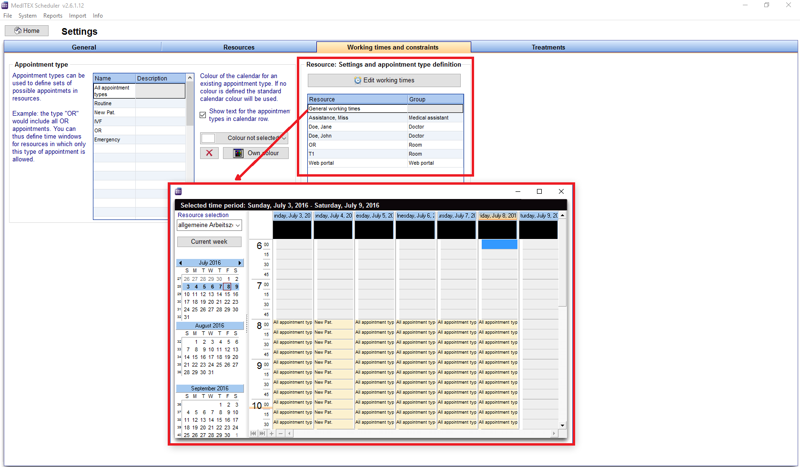
Task: Select OR appointment type row in Name list
Action: [139, 130]
